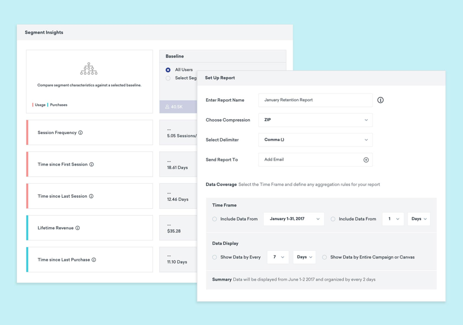
Task: Select the Usage legend label
Action: [x=41, y=105]
